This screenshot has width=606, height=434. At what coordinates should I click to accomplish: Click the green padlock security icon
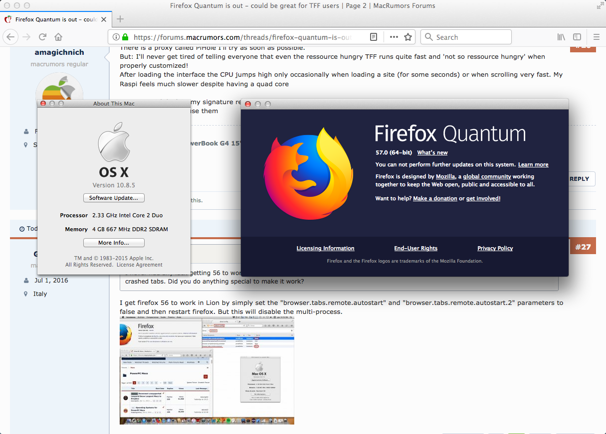coord(125,37)
